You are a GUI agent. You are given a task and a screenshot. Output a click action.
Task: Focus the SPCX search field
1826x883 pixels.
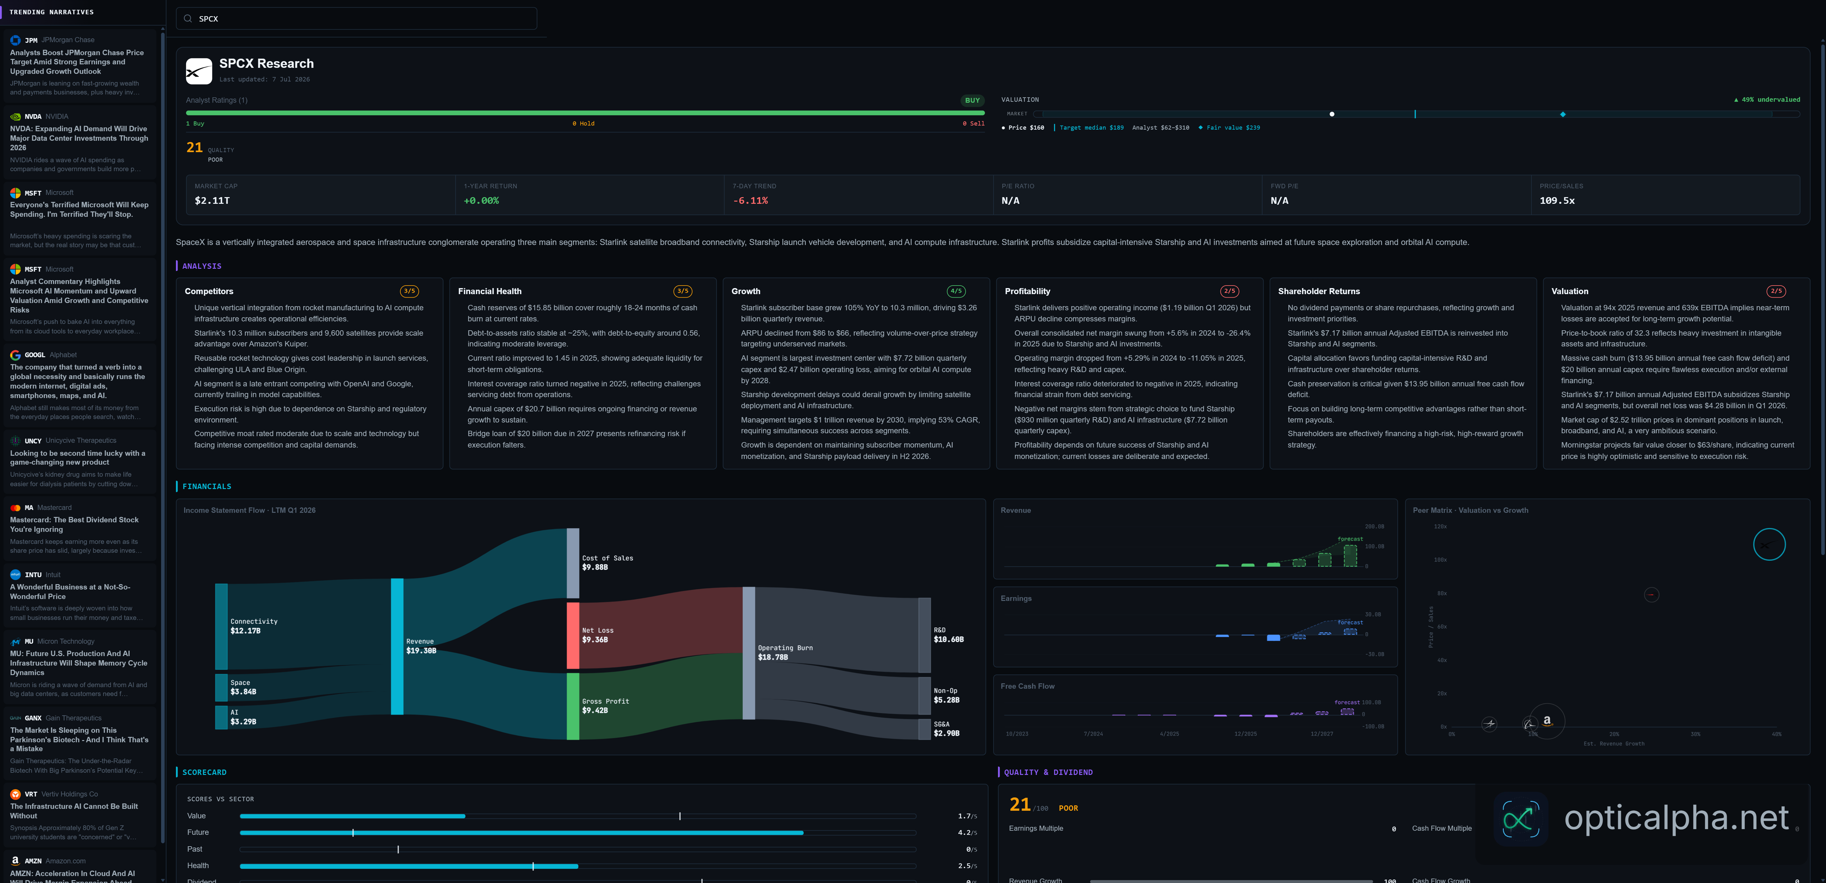357,18
